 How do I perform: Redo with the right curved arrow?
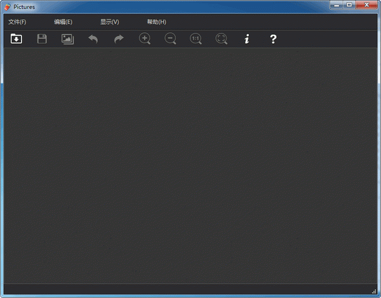pyautogui.click(x=119, y=39)
